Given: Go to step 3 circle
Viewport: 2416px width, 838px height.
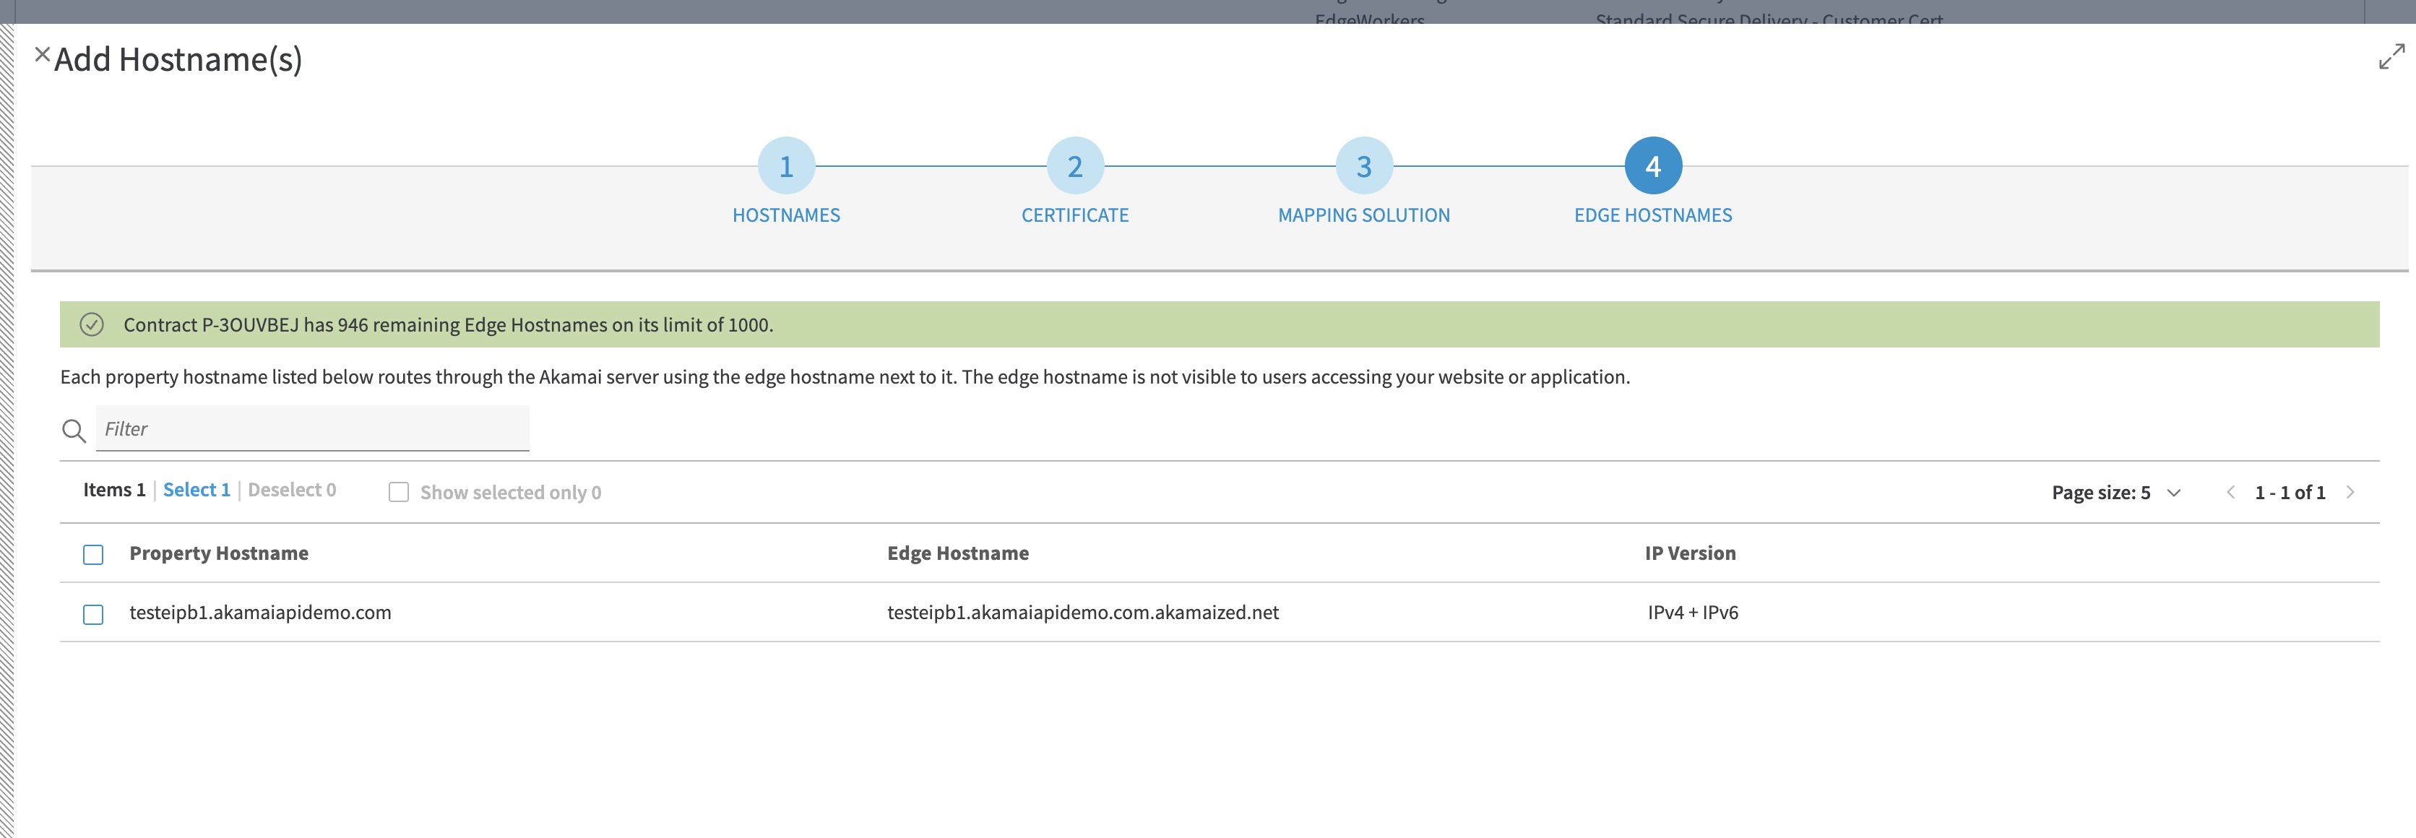Looking at the screenshot, I should (x=1363, y=166).
